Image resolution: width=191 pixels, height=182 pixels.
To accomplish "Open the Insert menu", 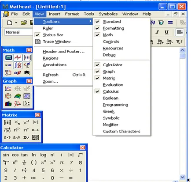I will (x=54, y=14).
